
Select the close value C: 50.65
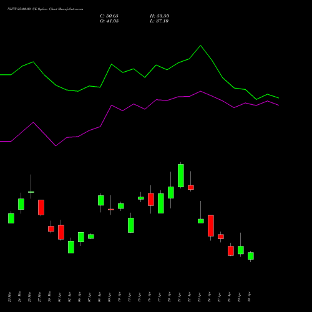(x=109, y=16)
